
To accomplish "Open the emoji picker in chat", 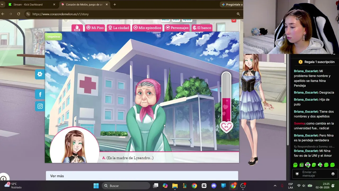I will (333, 174).
